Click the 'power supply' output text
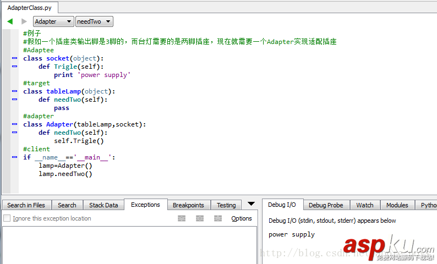The height and width of the screenshot is (264, 437). [x=292, y=234]
